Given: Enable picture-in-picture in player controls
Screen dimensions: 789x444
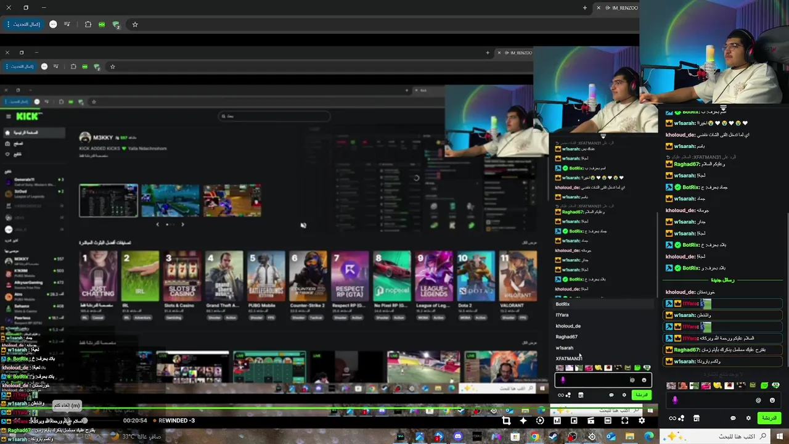Looking at the screenshot, I should coord(574,421).
